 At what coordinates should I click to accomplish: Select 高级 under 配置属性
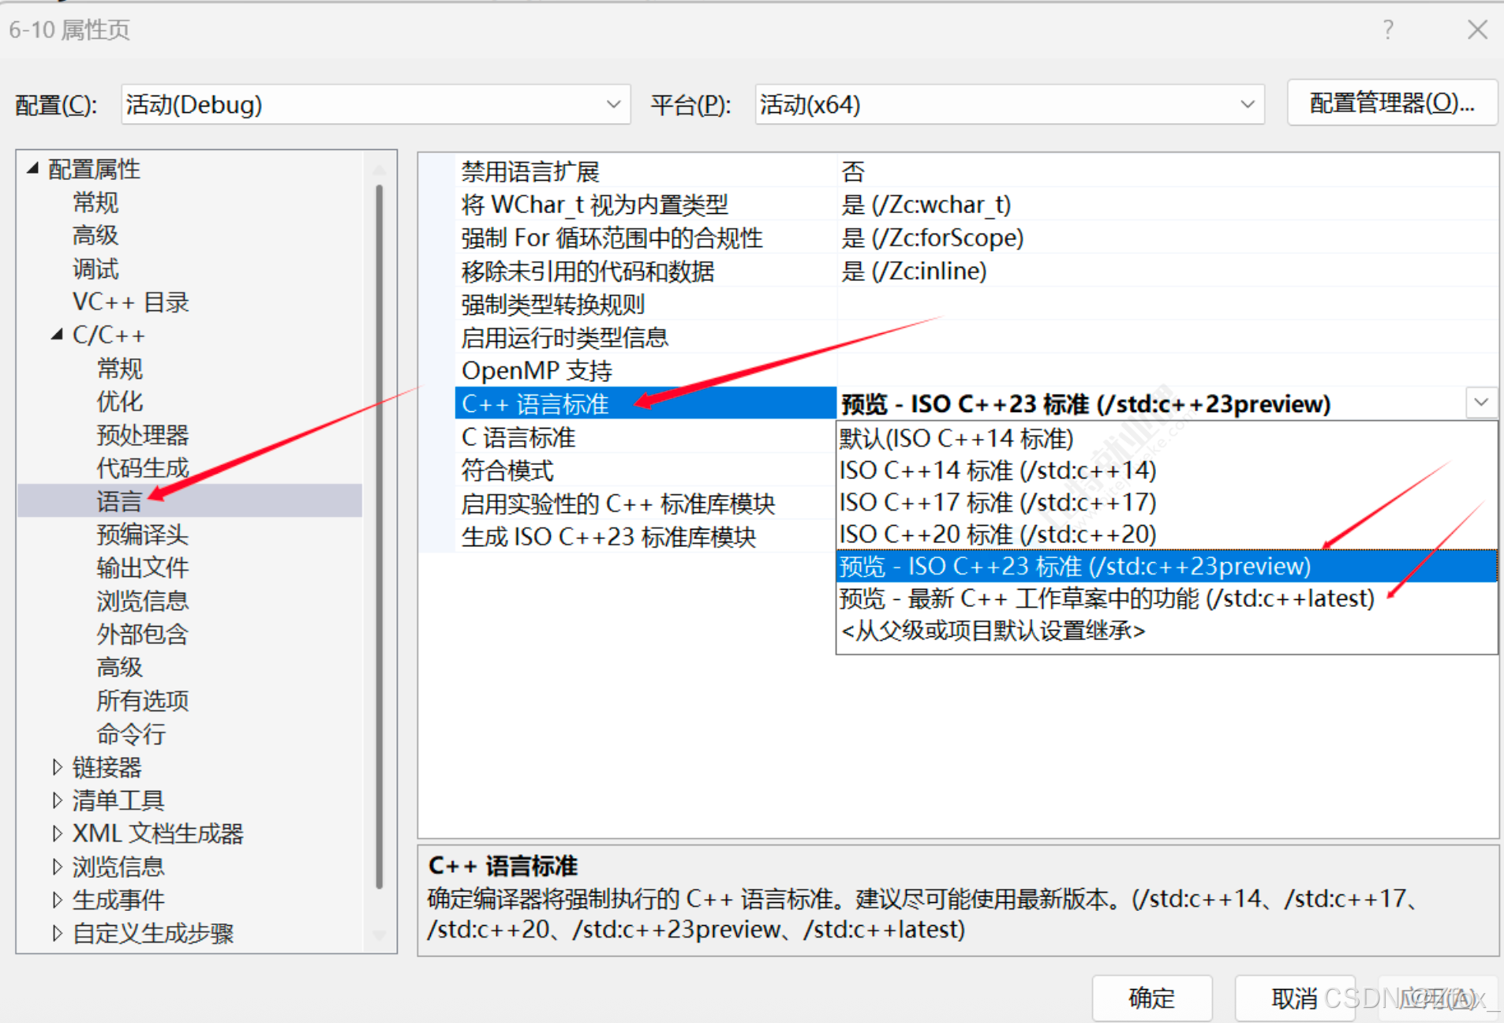tap(95, 235)
